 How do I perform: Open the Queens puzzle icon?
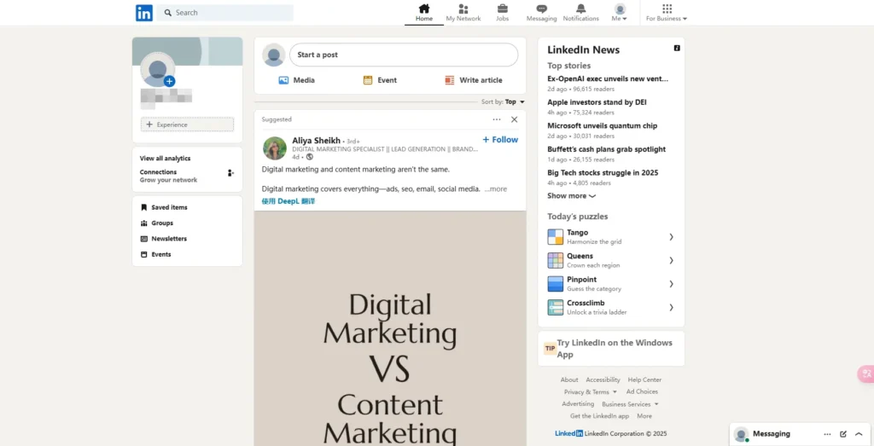click(555, 260)
